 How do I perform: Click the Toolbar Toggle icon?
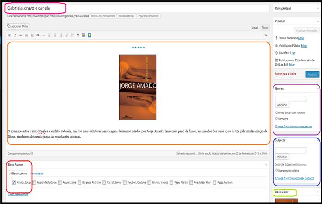tap(83, 35)
